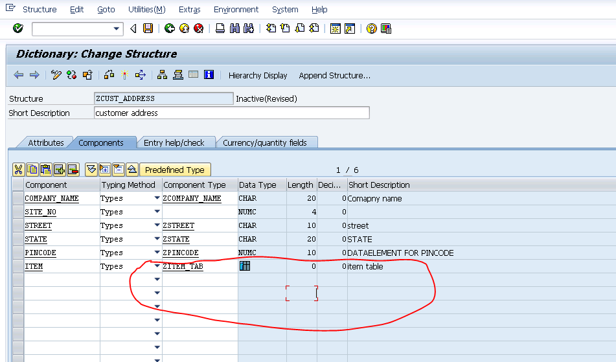Switch to the Attributes tab

pos(45,142)
